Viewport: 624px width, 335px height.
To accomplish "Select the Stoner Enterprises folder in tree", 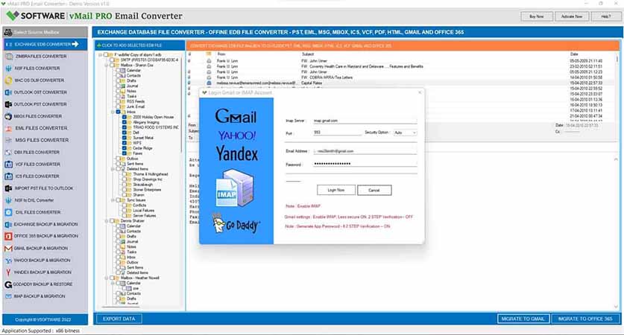I will 147,190.
